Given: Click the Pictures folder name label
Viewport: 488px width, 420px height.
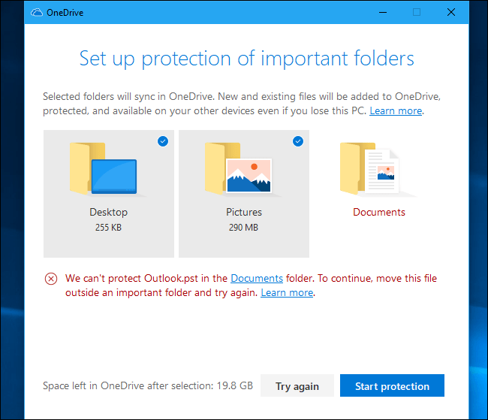Looking at the screenshot, I should point(243,213).
